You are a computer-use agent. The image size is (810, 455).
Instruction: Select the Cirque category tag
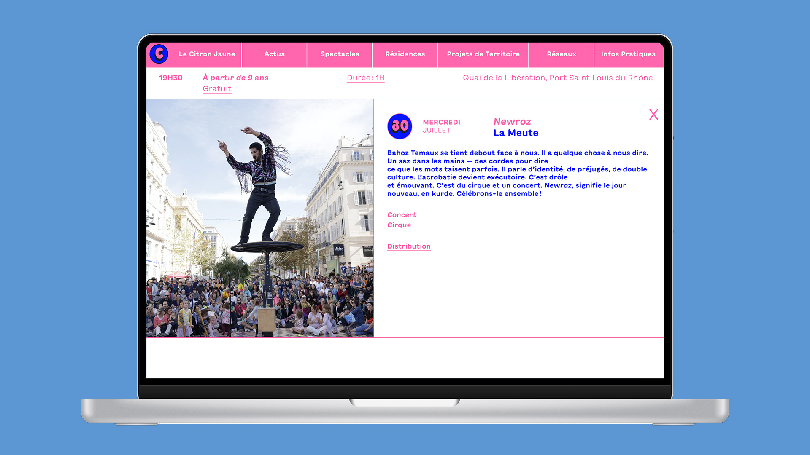(399, 225)
